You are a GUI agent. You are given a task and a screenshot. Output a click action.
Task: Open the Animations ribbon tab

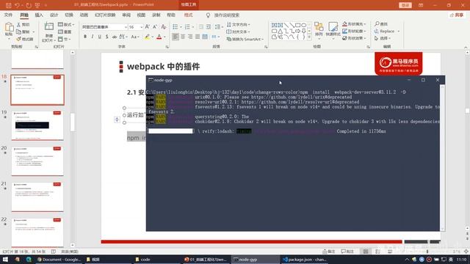pos(84,15)
